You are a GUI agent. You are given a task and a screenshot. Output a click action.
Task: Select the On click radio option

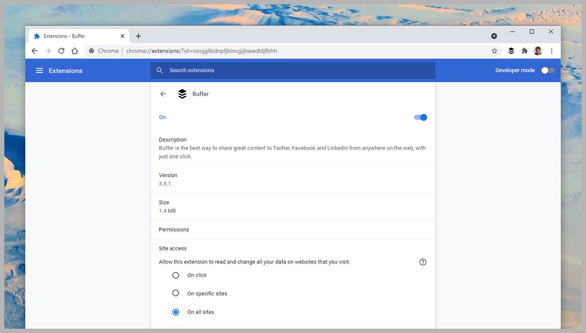pos(176,275)
